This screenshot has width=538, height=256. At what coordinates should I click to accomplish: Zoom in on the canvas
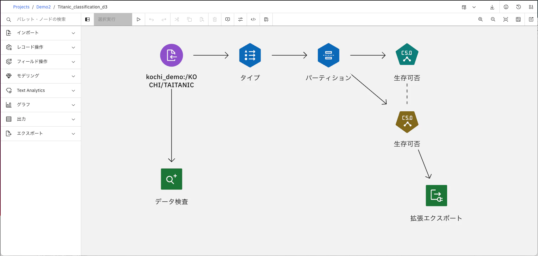[x=480, y=19]
